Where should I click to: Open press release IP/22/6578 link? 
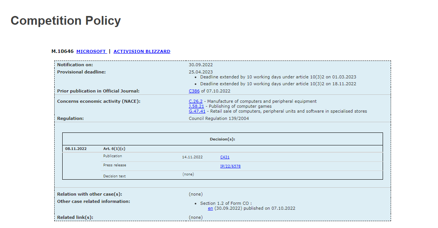230,166
